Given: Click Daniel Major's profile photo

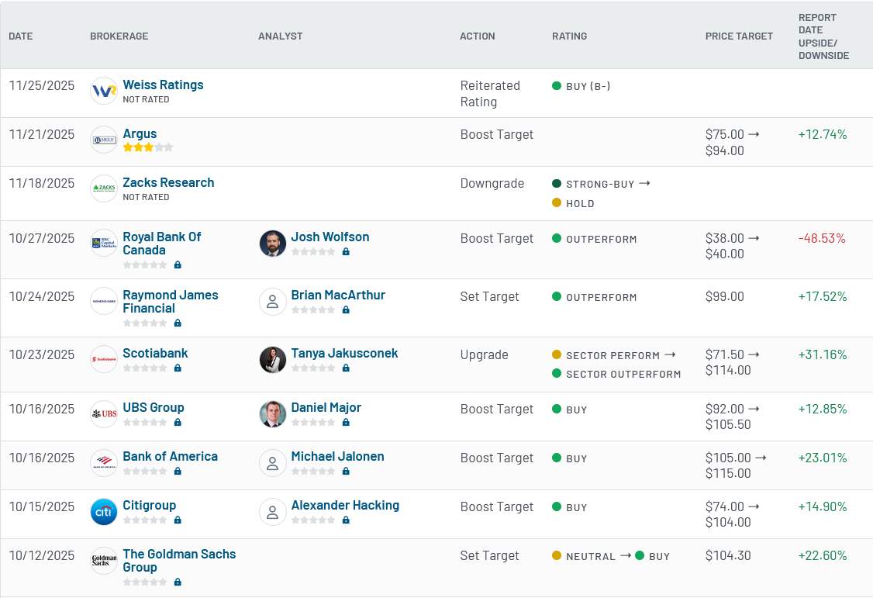Looking at the screenshot, I should 273,413.
